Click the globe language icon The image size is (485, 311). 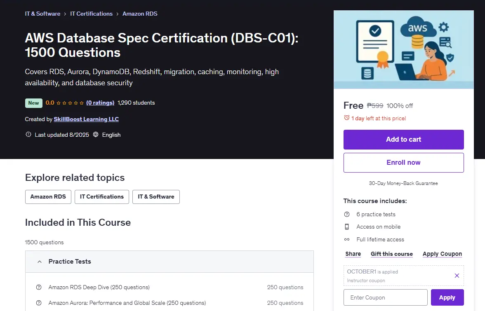[x=96, y=134]
